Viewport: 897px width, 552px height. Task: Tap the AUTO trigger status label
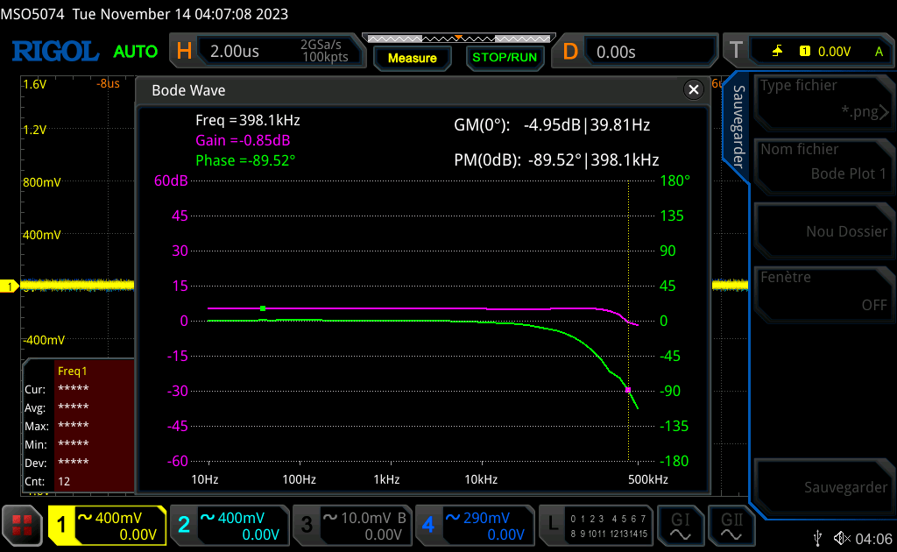[x=136, y=52]
